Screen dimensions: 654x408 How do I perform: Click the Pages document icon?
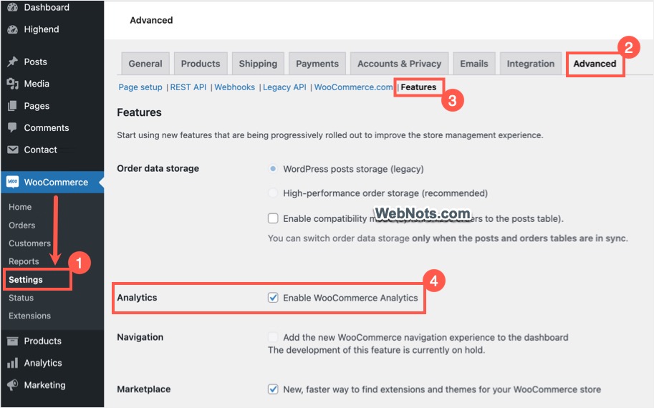(x=12, y=106)
